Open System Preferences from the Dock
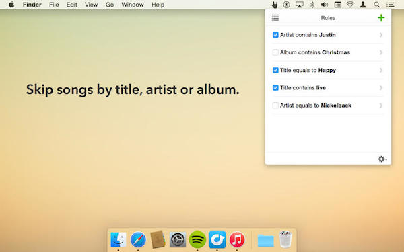This screenshot has height=252, width=404. coord(178,240)
